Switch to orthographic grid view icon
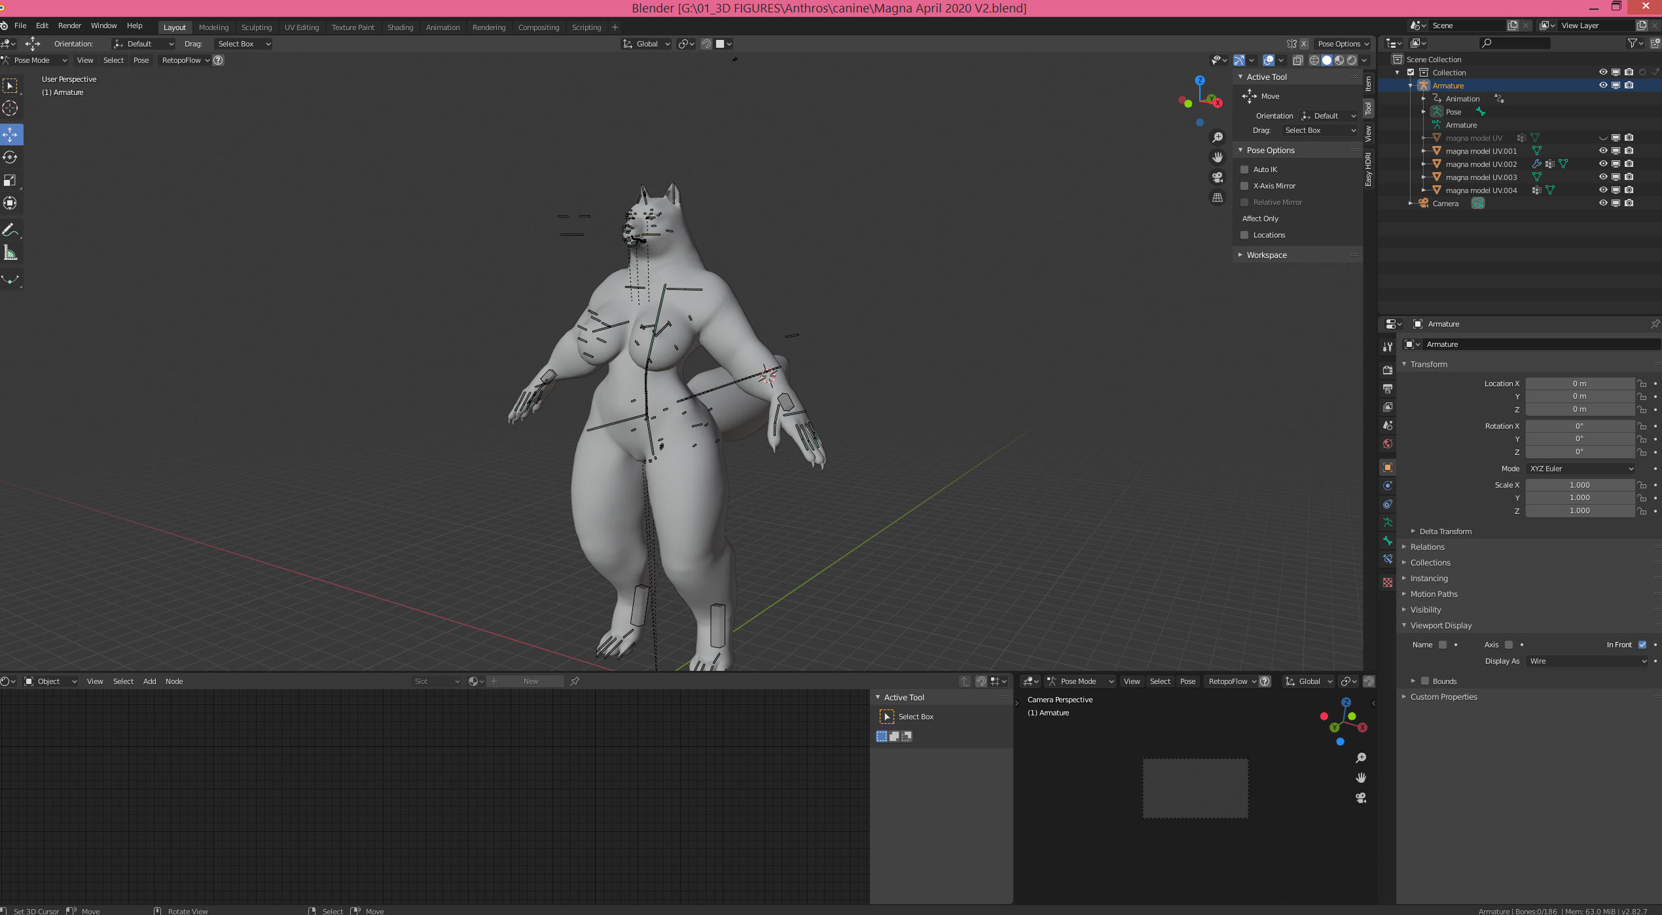The image size is (1662, 915). coord(1217,198)
